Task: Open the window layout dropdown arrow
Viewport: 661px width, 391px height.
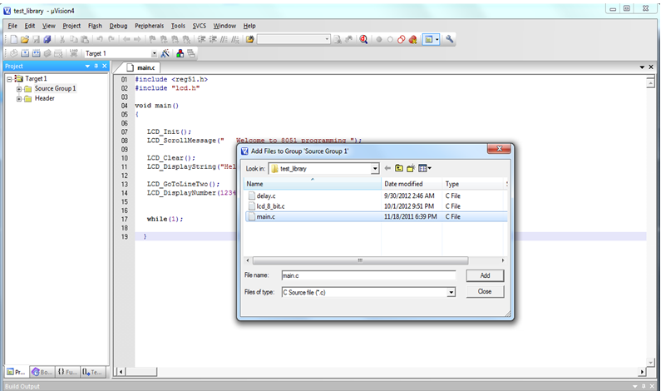Action: (437, 40)
